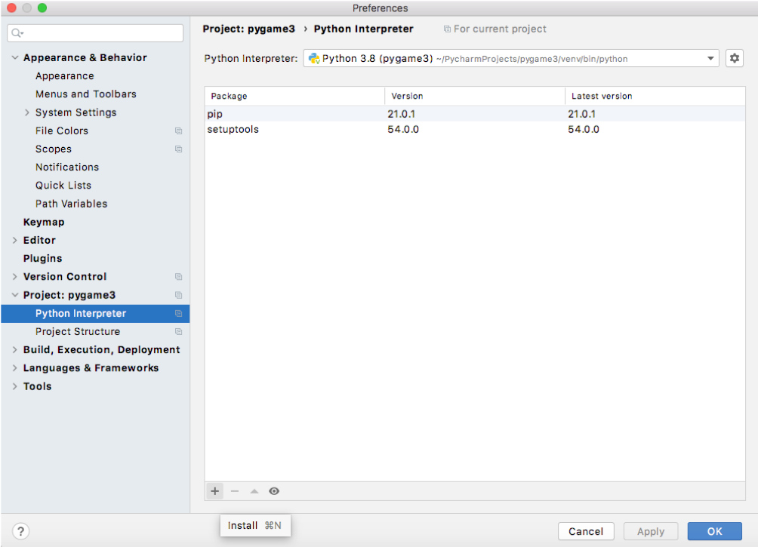Sort by the Latest version column header

(655, 96)
